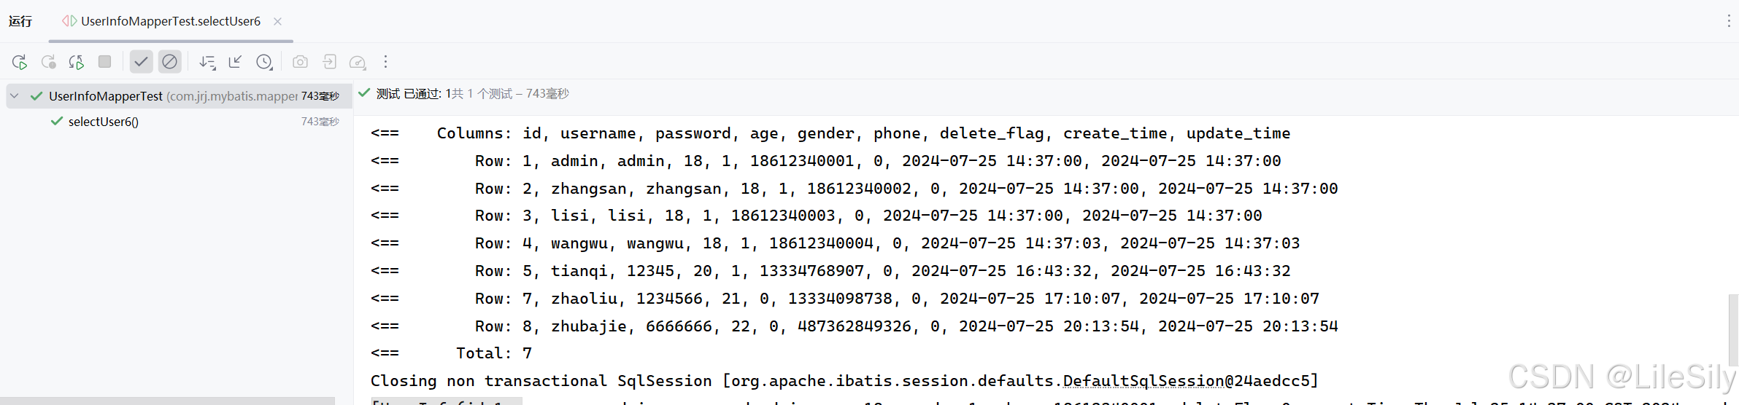Collapse the UserInfoMapperTest tree node
Image resolution: width=1739 pixels, height=405 pixels.
[x=15, y=96]
